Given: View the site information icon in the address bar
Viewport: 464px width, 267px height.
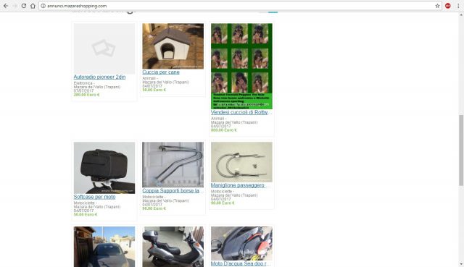Looking at the screenshot, I should pos(43,6).
